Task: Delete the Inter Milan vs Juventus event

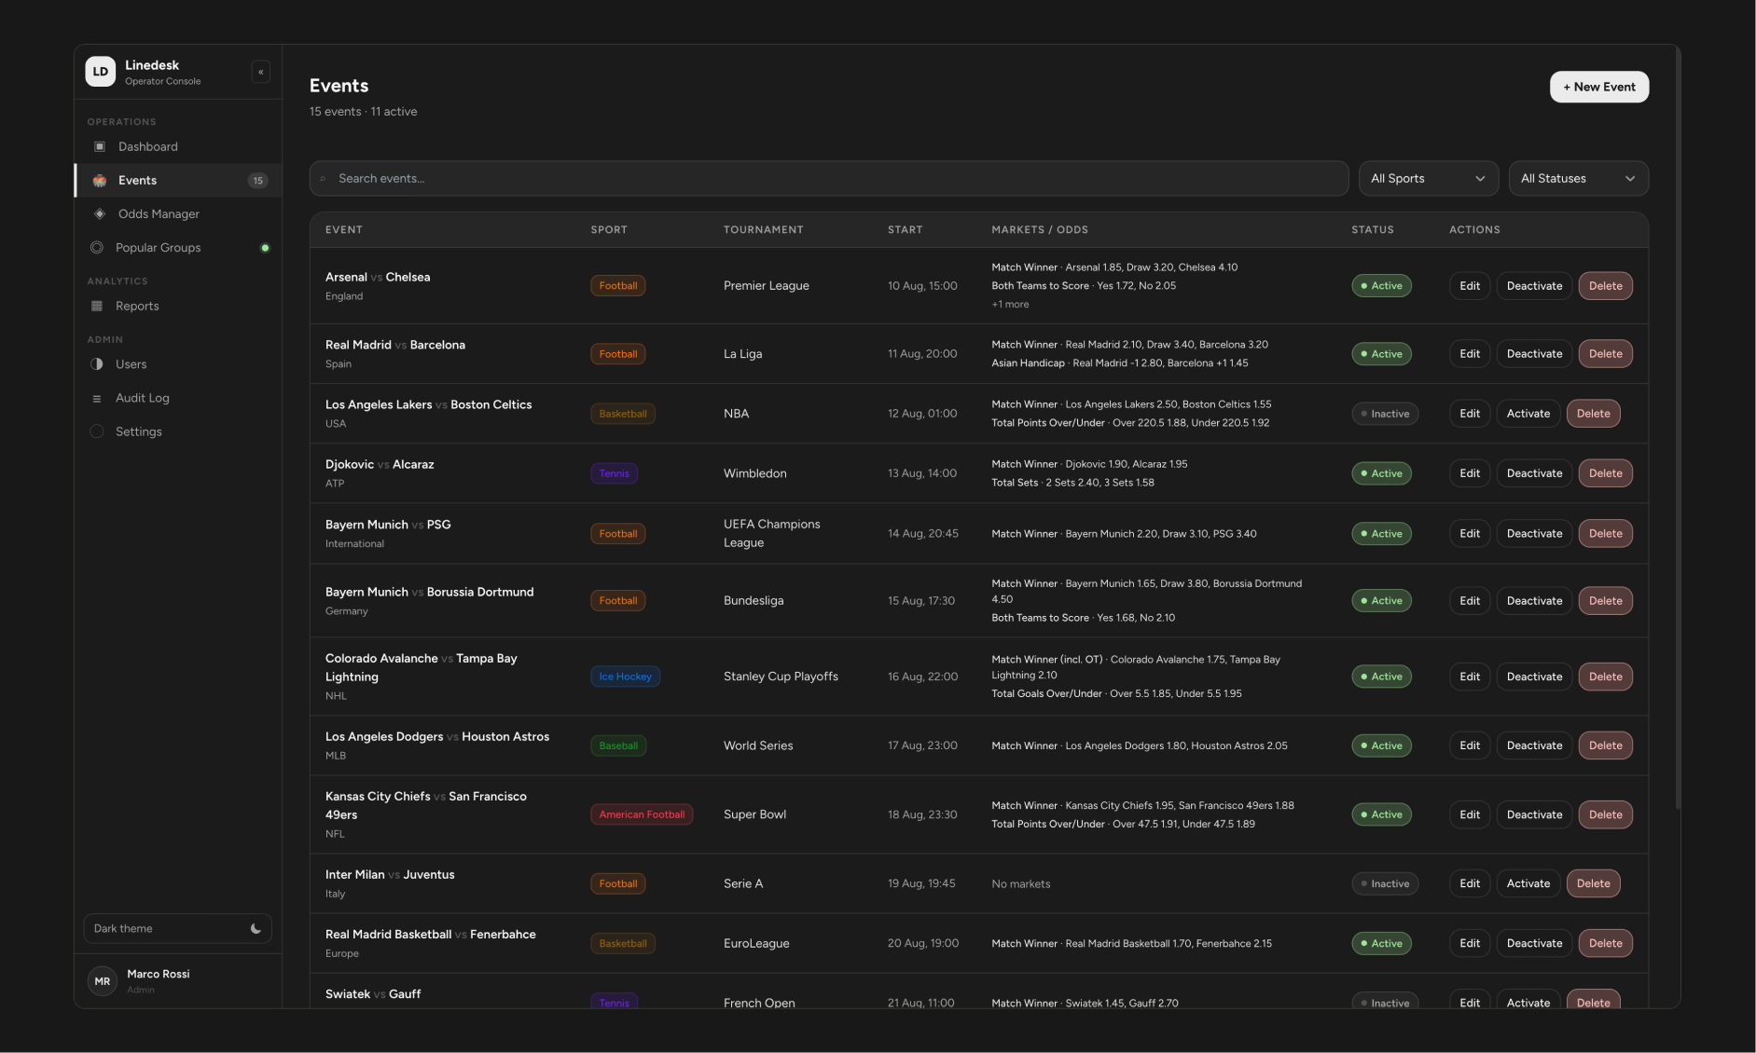Action: tap(1593, 883)
